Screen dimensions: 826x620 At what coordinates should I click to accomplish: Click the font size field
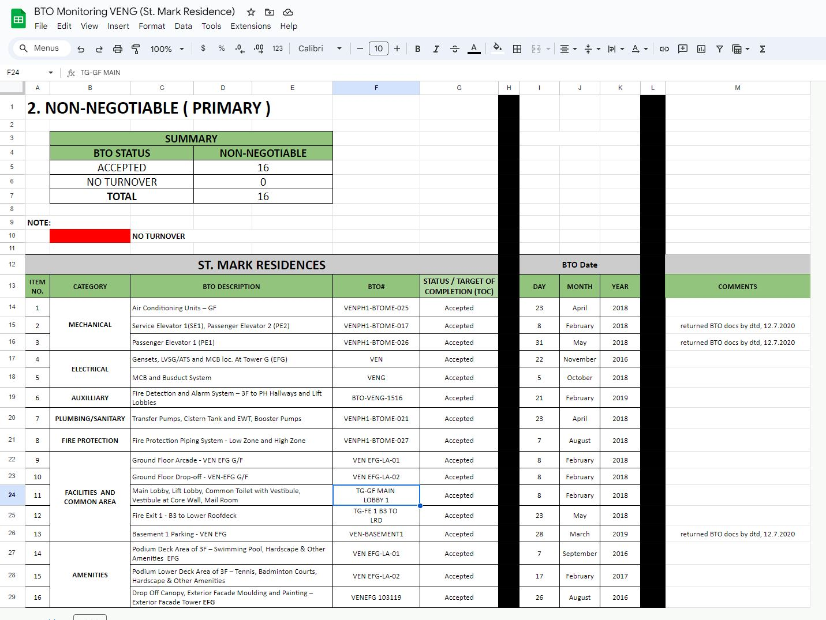(x=379, y=49)
